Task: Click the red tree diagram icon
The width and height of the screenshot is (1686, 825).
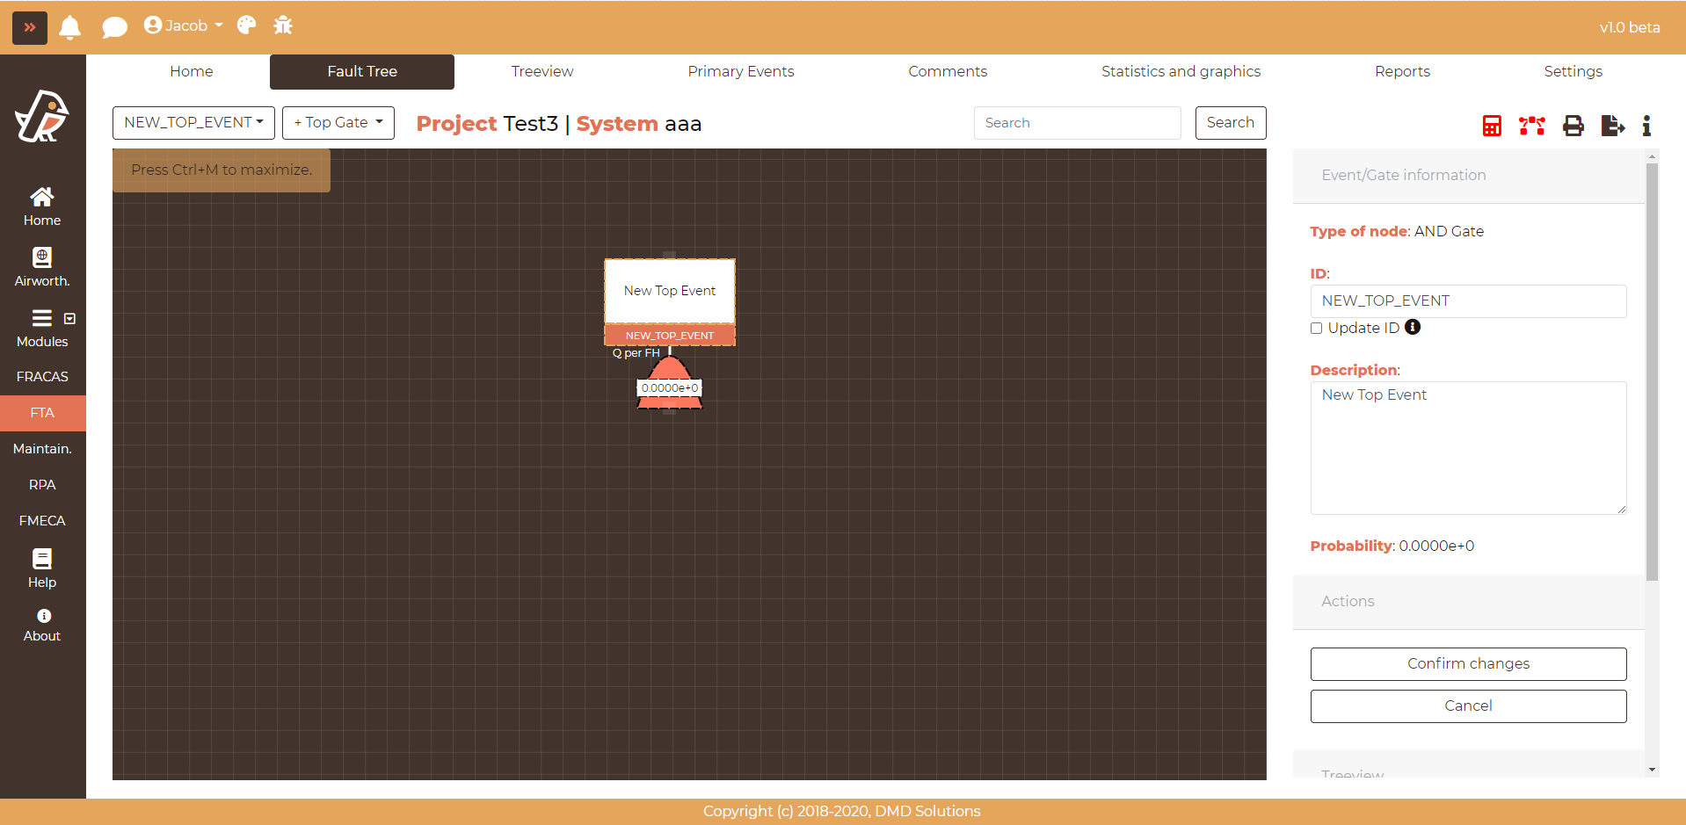Action: 1531,126
